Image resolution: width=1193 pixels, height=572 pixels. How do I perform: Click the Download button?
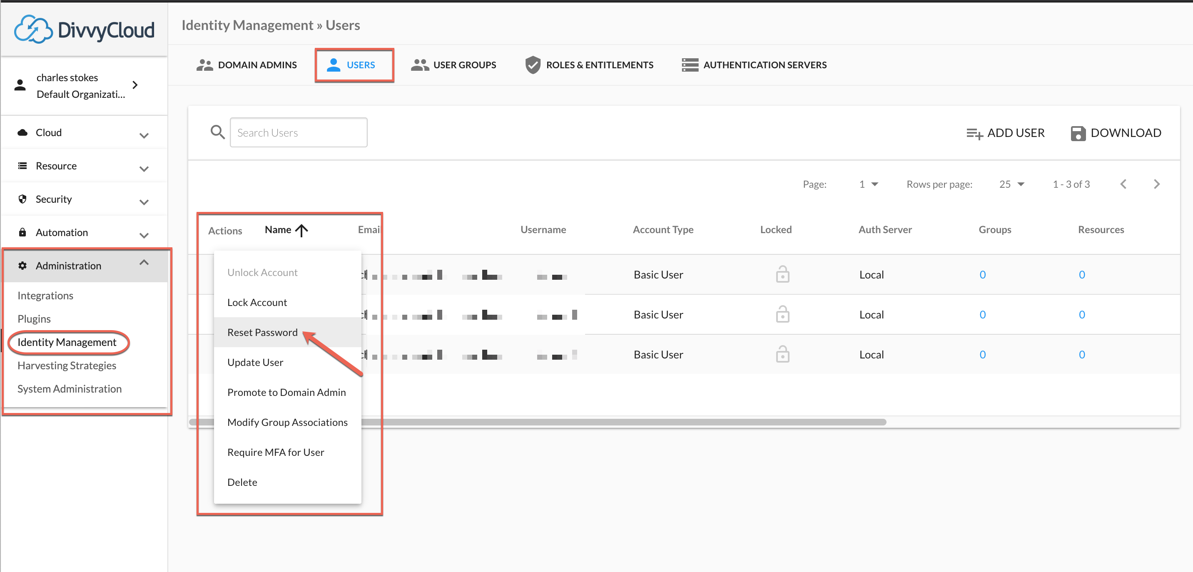[x=1116, y=133]
